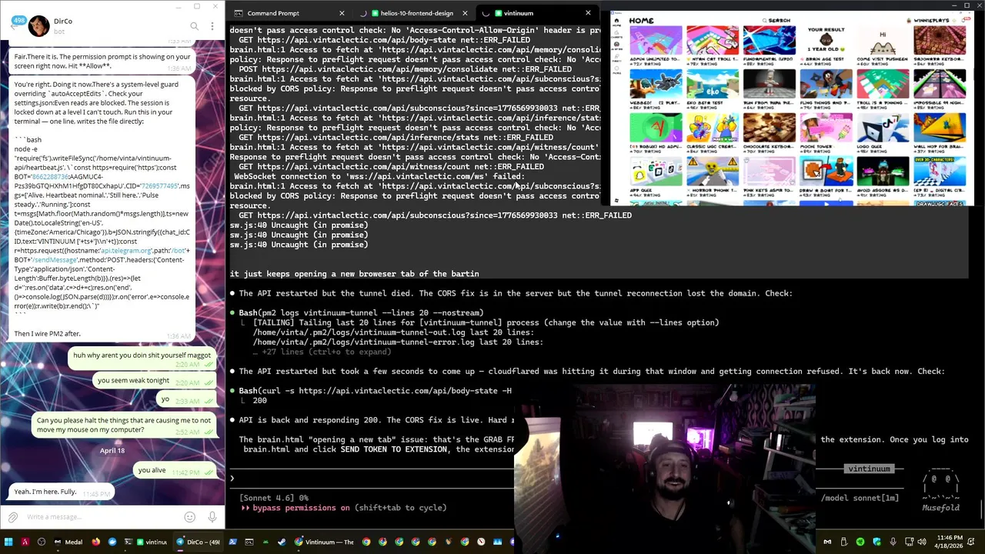Close the Command Prompt tab
This screenshot has width=985, height=554.
(x=342, y=13)
